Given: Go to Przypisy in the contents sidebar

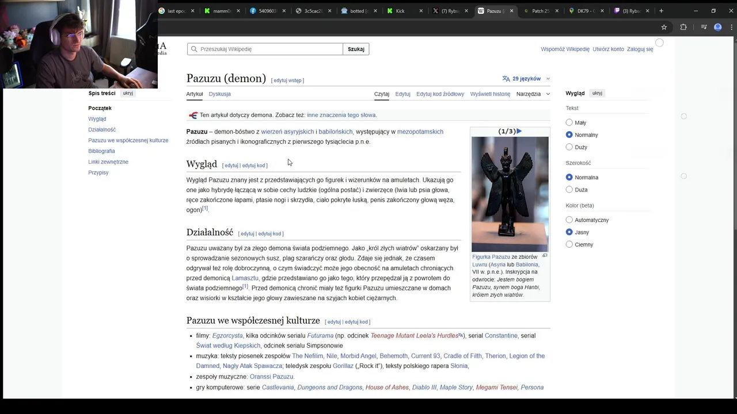Looking at the screenshot, I should tap(98, 172).
